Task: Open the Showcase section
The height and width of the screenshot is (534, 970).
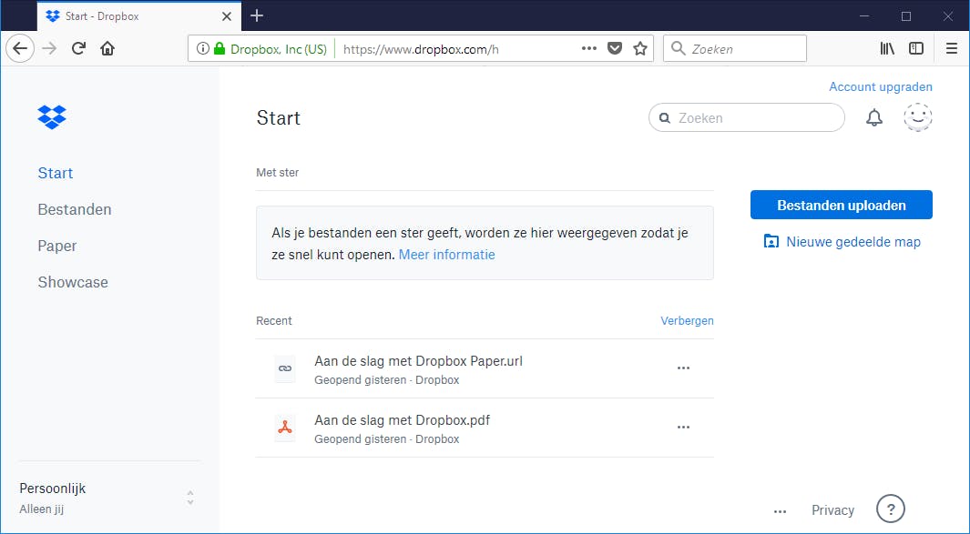Action: pos(73,282)
